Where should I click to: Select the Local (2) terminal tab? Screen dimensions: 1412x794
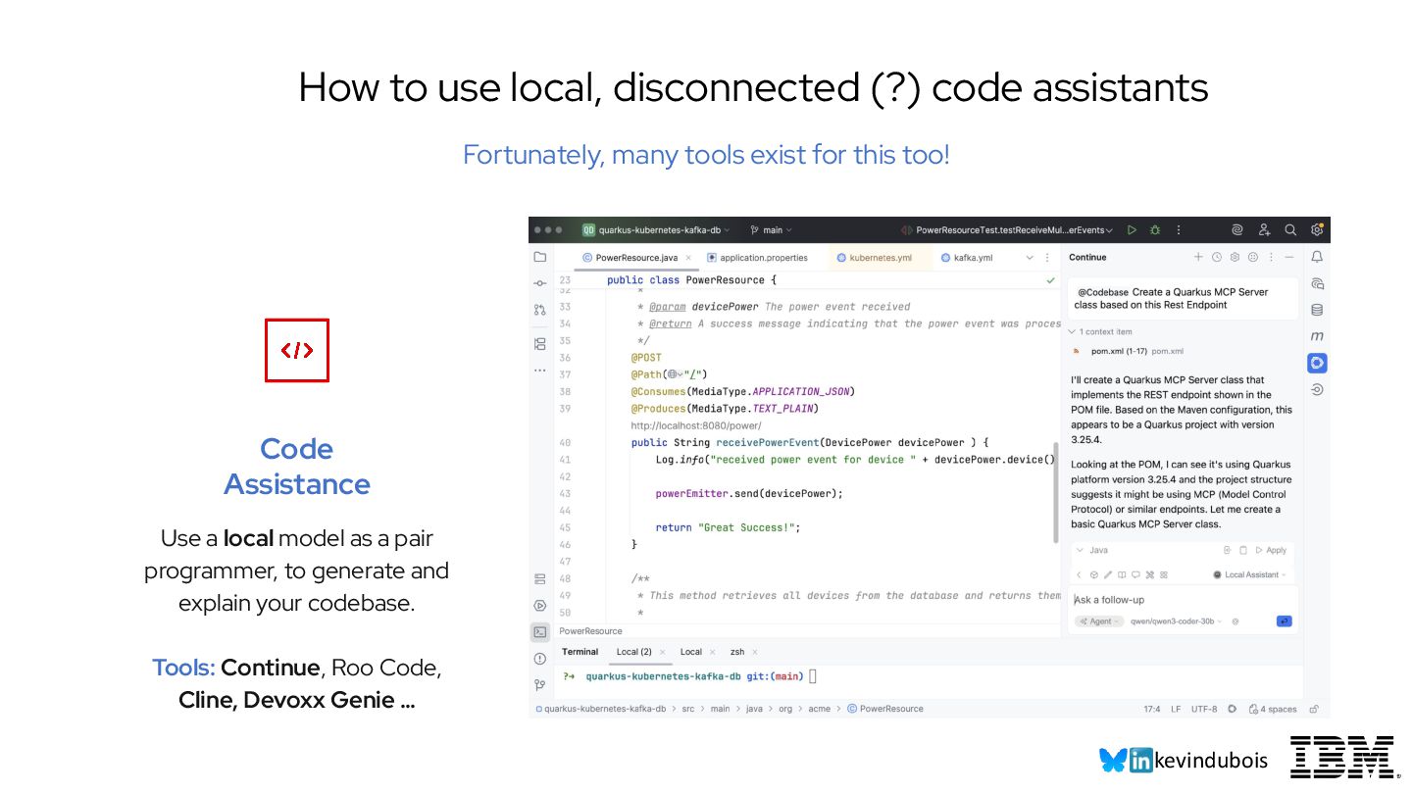pyautogui.click(x=633, y=652)
